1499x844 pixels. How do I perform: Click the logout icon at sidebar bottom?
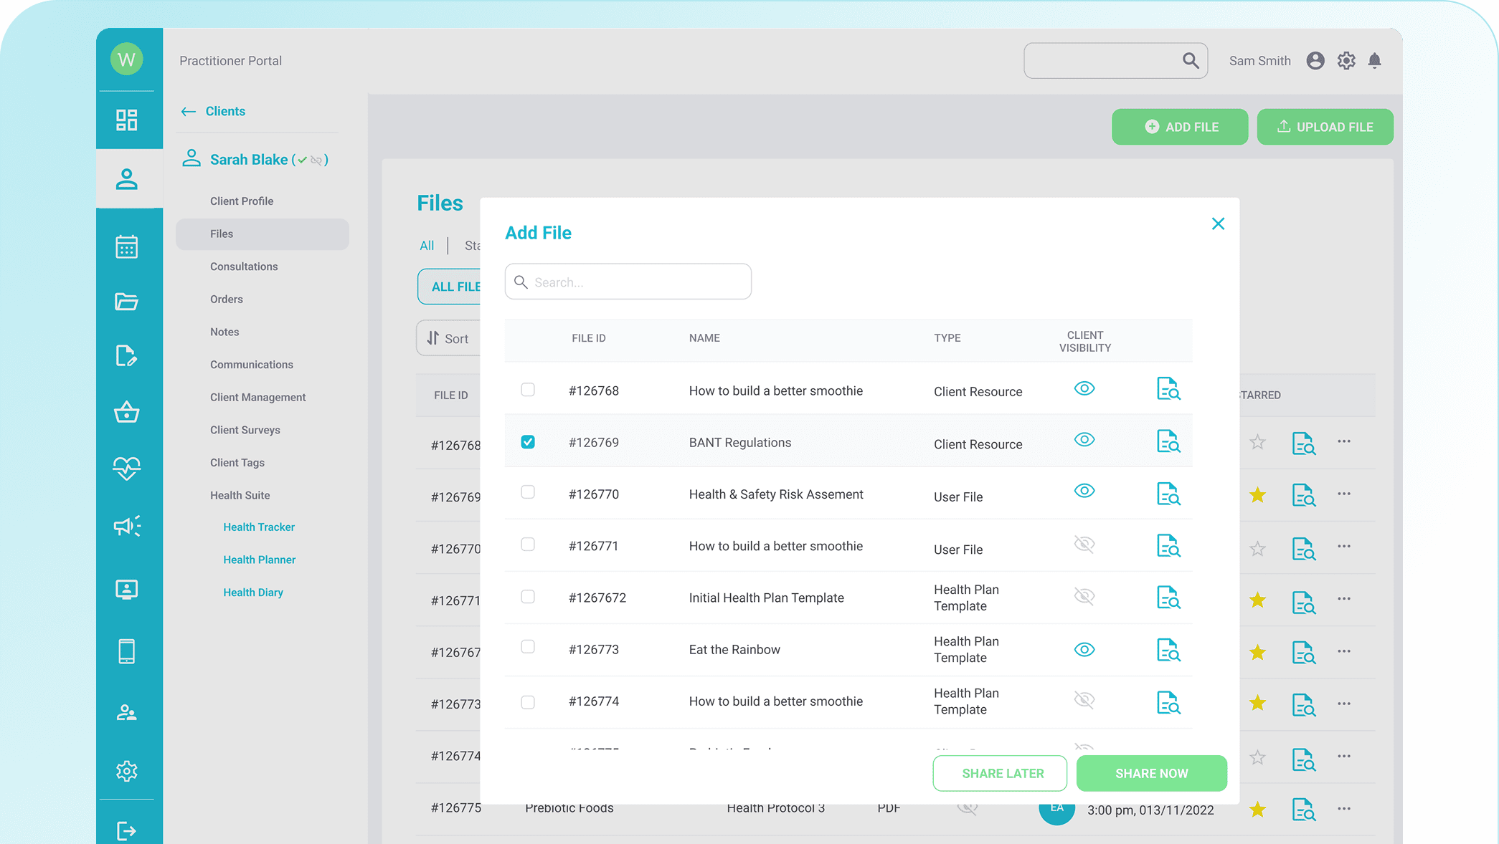126,830
